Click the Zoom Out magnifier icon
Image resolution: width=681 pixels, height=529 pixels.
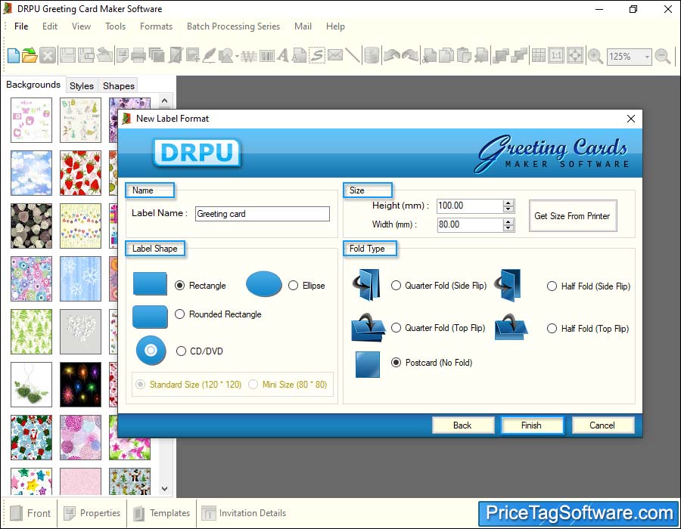pos(663,57)
